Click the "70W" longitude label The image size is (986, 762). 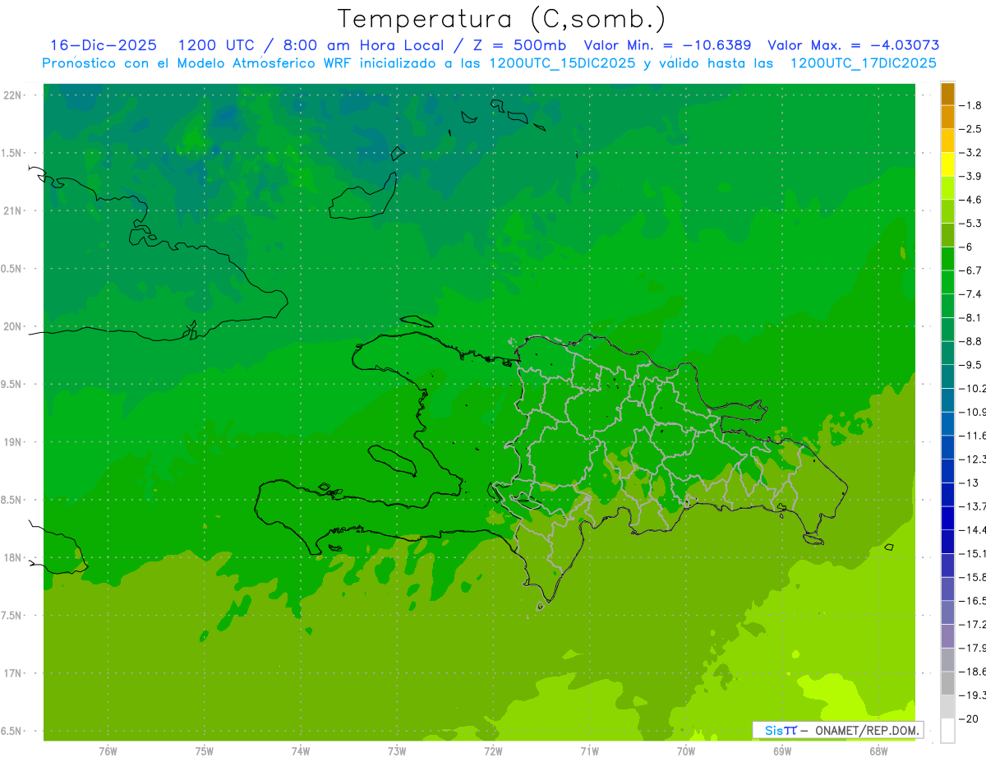pyautogui.click(x=686, y=751)
